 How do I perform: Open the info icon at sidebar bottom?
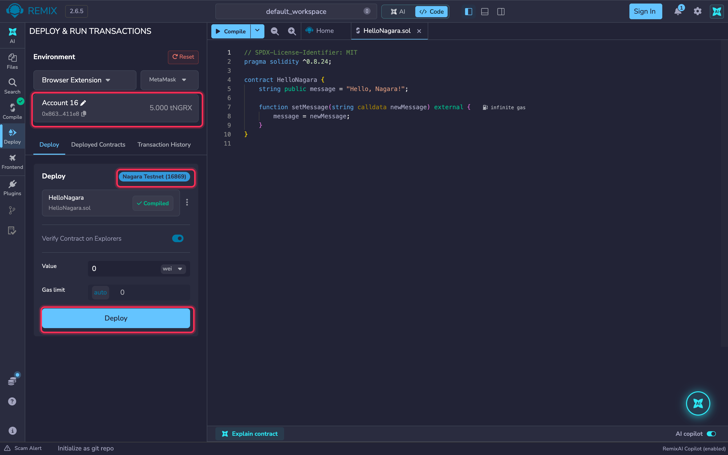[12, 431]
